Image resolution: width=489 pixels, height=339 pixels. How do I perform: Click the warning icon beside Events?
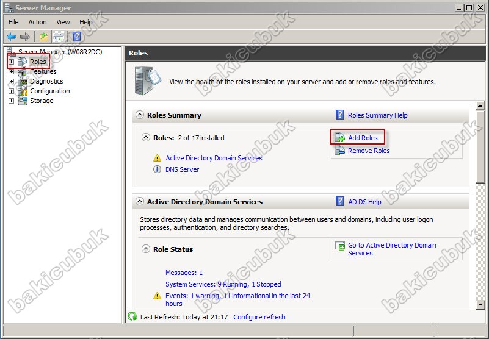[157, 296]
